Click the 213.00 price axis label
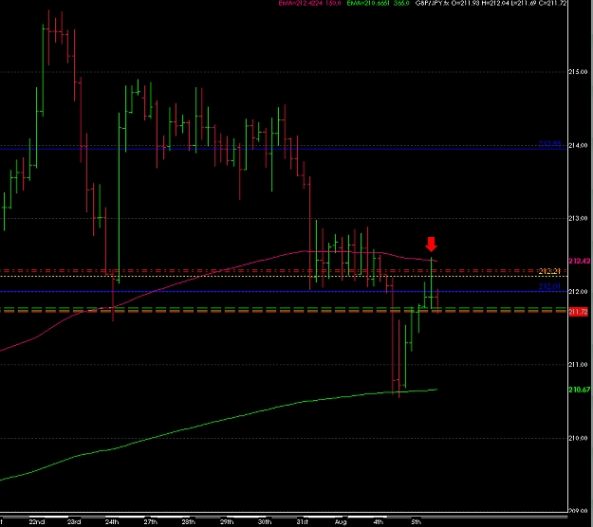Screen dimensions: 593x527 click(x=578, y=218)
